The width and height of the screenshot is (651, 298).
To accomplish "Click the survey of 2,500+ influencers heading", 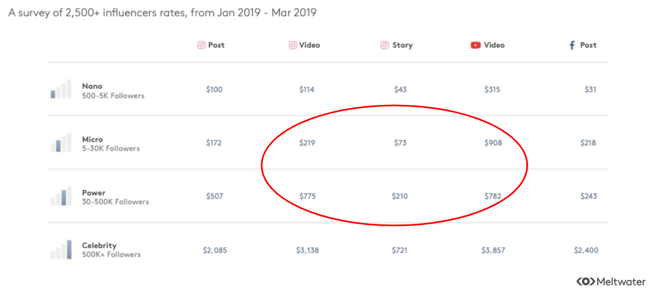I will coord(162,12).
